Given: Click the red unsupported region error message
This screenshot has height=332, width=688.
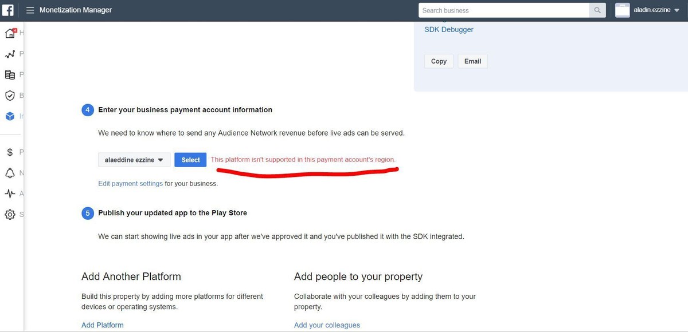Looking at the screenshot, I should [303, 160].
